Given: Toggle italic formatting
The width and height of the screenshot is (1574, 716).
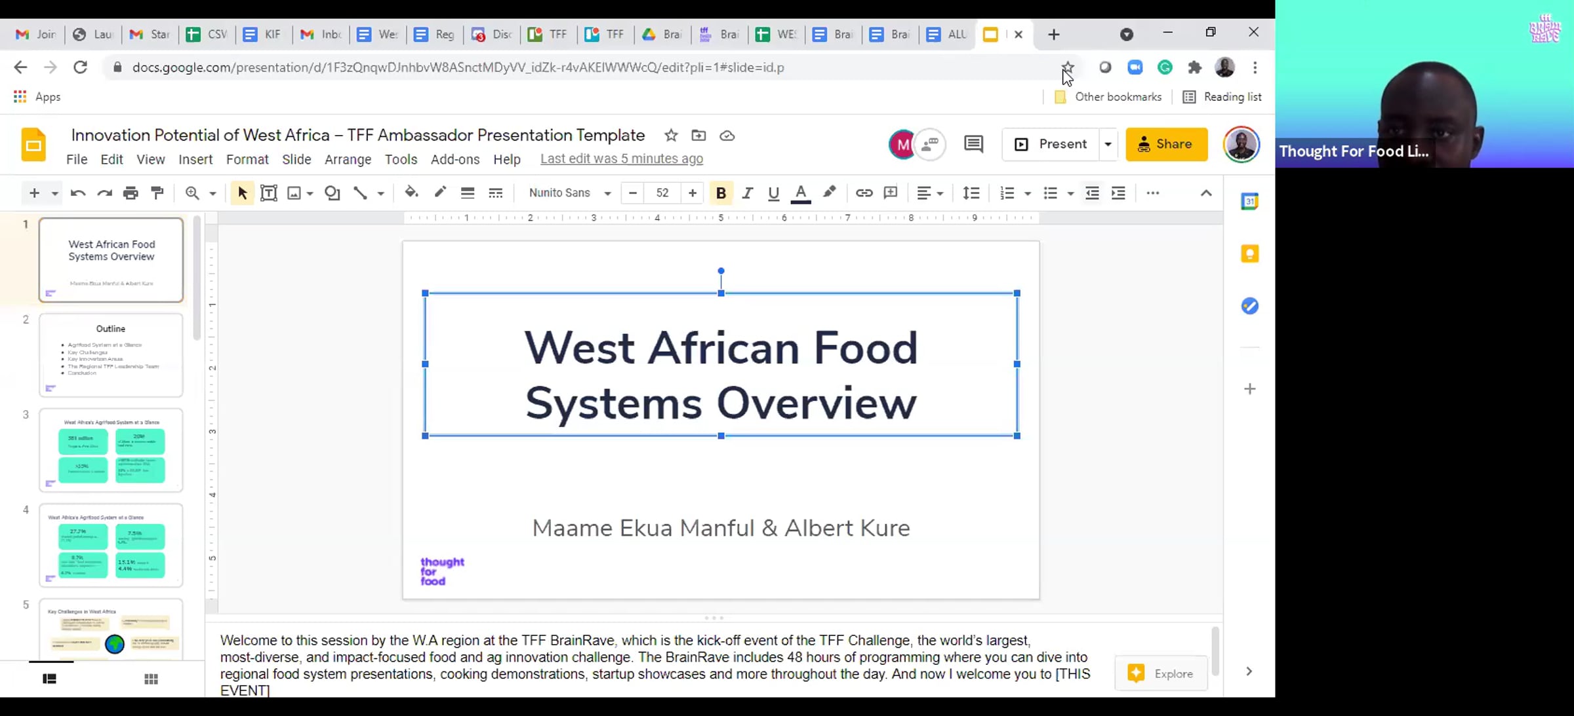Looking at the screenshot, I should [x=747, y=193].
